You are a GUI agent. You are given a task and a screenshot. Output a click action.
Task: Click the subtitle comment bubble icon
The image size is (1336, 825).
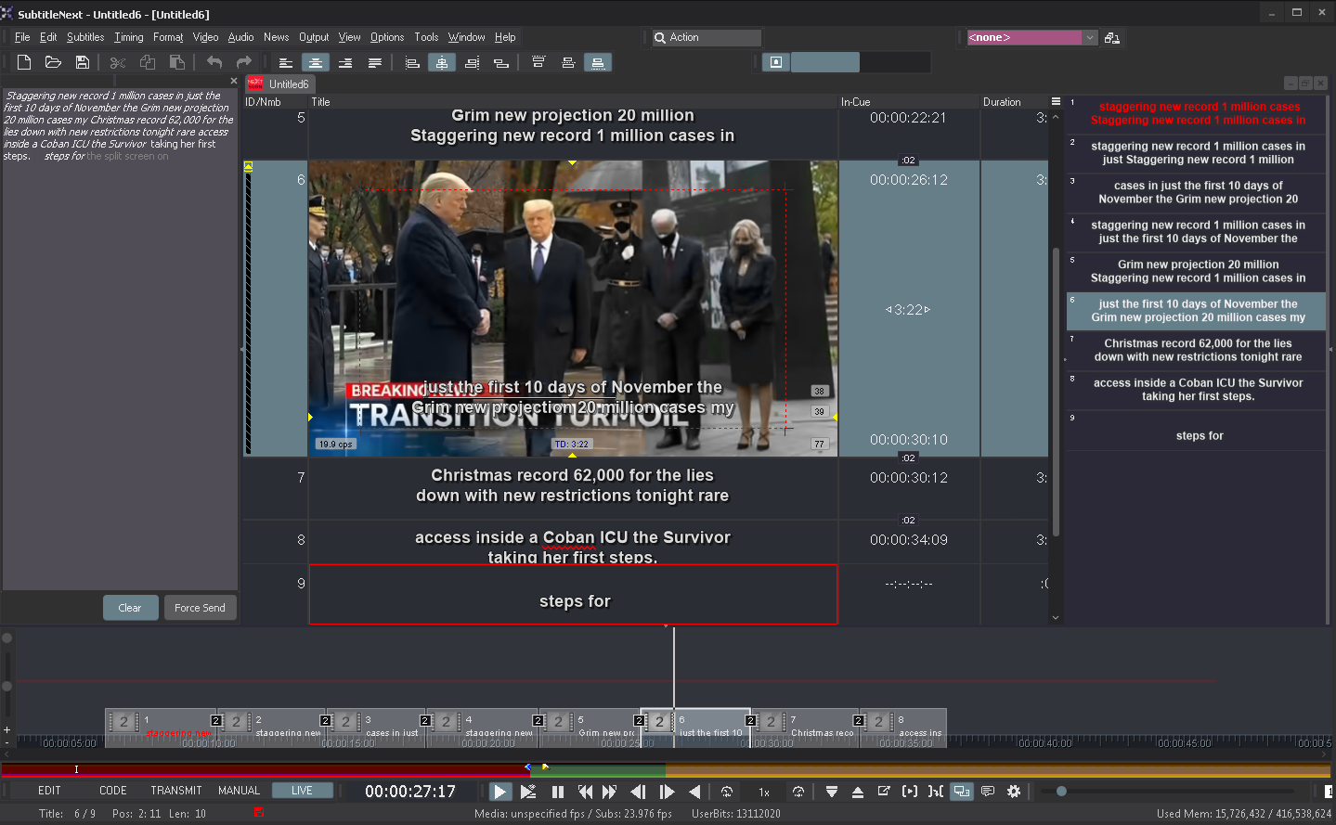(987, 792)
